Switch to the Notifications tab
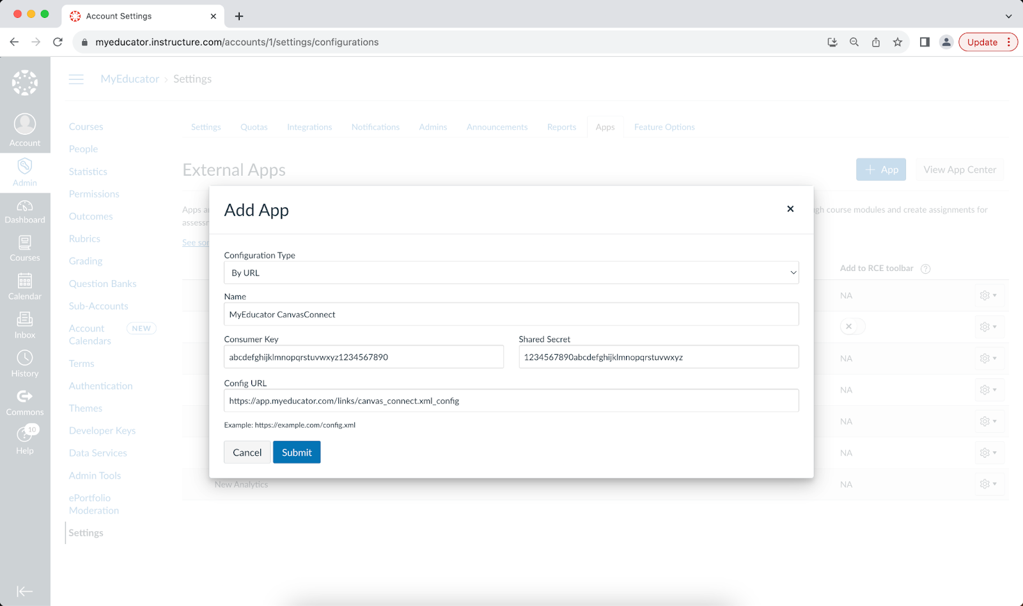 [375, 127]
